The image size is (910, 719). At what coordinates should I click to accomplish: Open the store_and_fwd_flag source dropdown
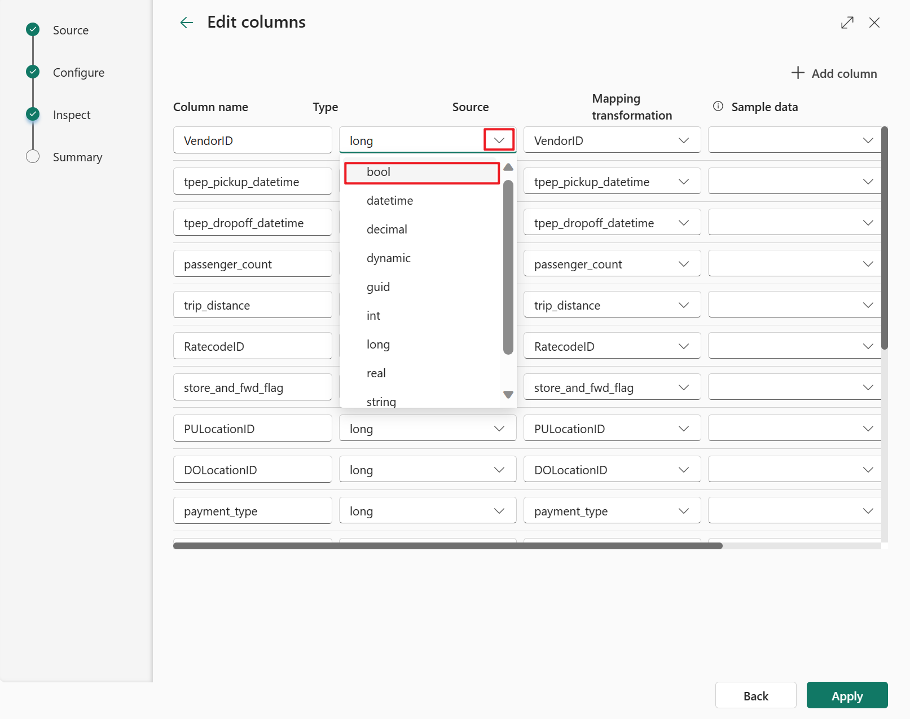coord(612,387)
